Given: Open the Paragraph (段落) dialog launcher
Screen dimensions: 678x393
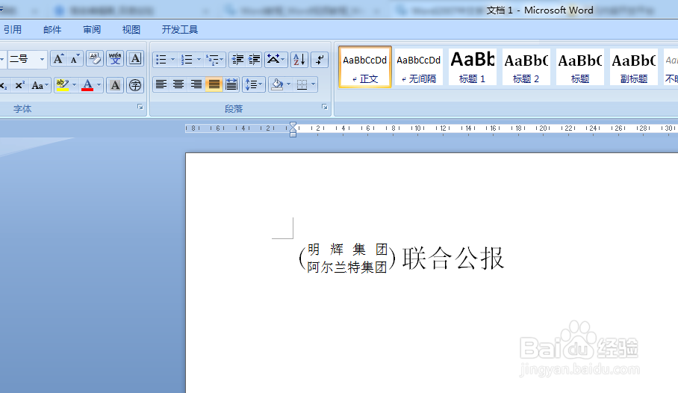Looking at the screenshot, I should [325, 107].
